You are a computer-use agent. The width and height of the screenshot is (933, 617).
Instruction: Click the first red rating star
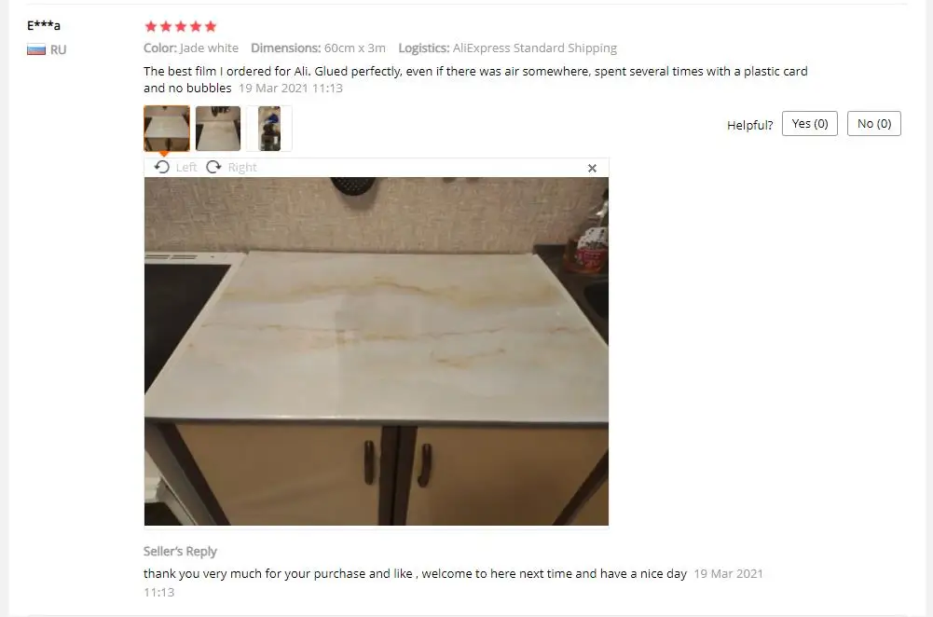(x=151, y=26)
